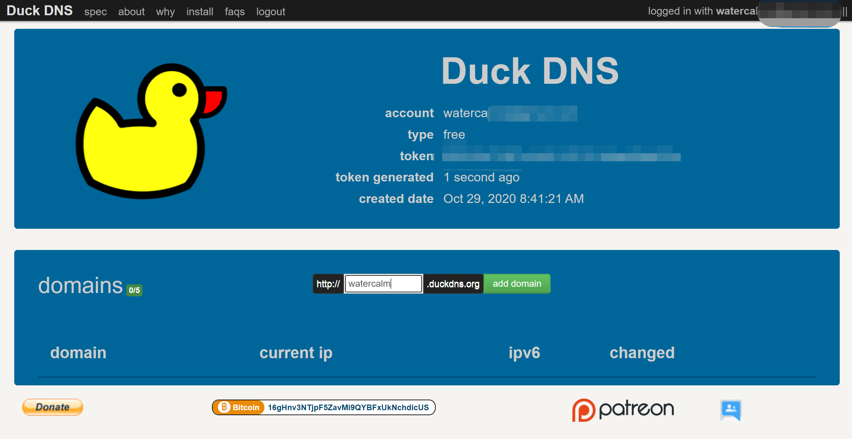
Task: Focus the subdomain name input field
Action: tap(383, 284)
